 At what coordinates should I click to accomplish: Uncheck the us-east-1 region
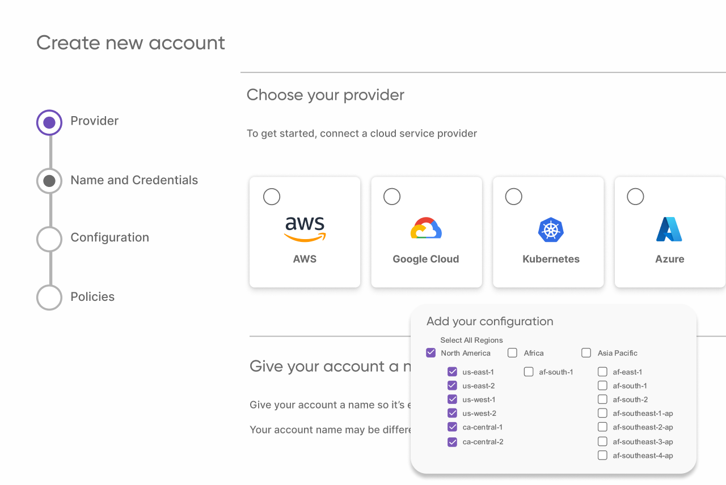(x=452, y=372)
